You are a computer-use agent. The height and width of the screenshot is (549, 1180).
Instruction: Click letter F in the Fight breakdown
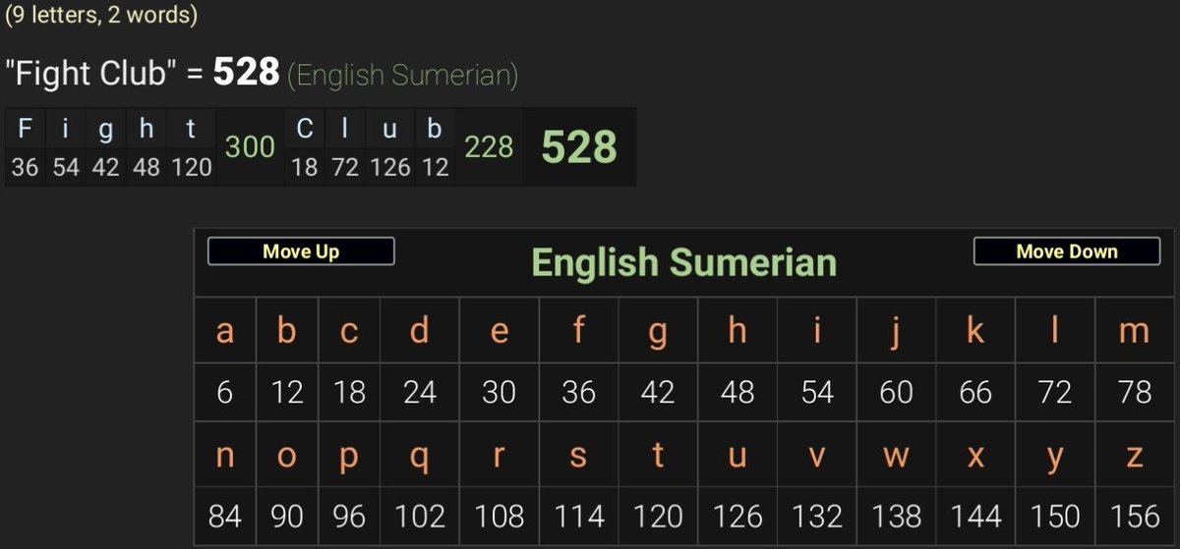26,129
